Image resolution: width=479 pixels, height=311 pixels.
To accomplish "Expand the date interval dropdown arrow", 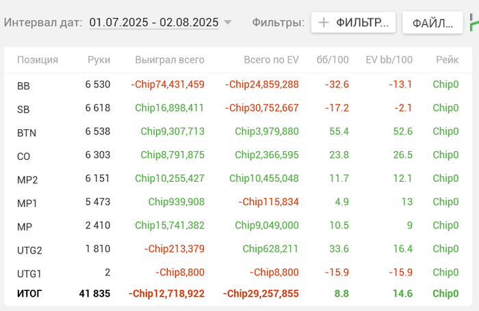I will [228, 23].
